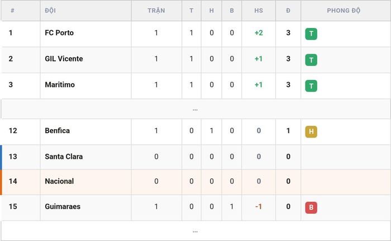Open the GIL Vicente team link
The width and height of the screenshot is (391, 241).
point(64,59)
